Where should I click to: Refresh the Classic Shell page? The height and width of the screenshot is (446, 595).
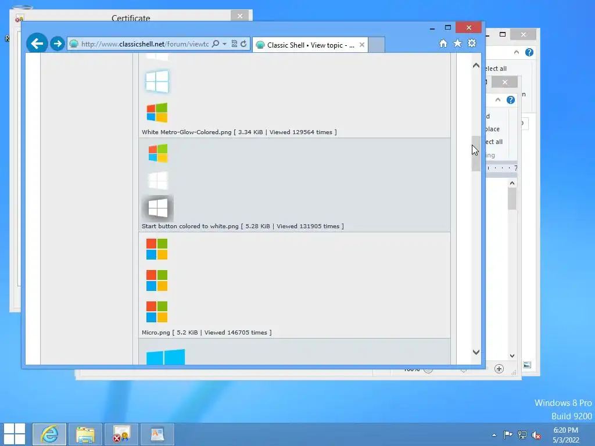243,44
